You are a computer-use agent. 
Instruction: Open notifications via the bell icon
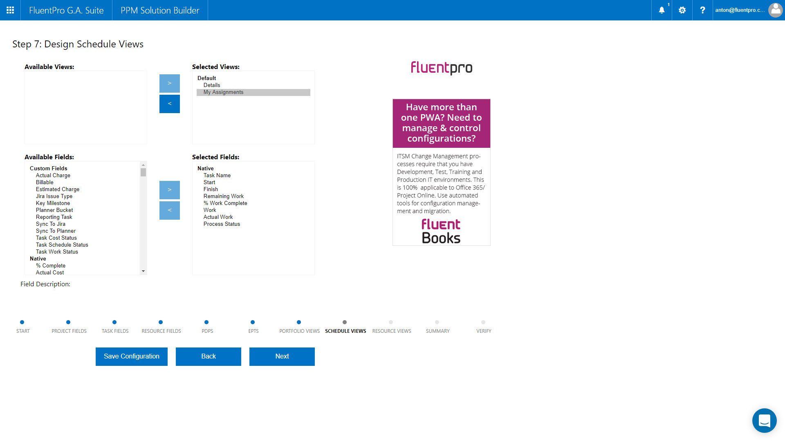tap(662, 10)
